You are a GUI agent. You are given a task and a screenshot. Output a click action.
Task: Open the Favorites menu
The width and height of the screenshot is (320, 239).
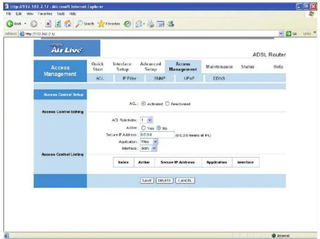pyautogui.click(x=45, y=14)
